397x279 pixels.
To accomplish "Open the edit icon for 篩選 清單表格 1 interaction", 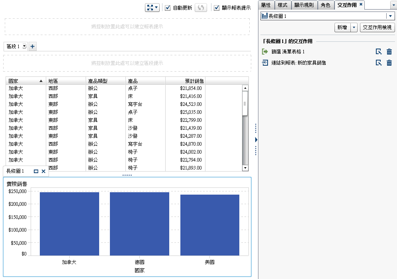I will click(379, 51).
